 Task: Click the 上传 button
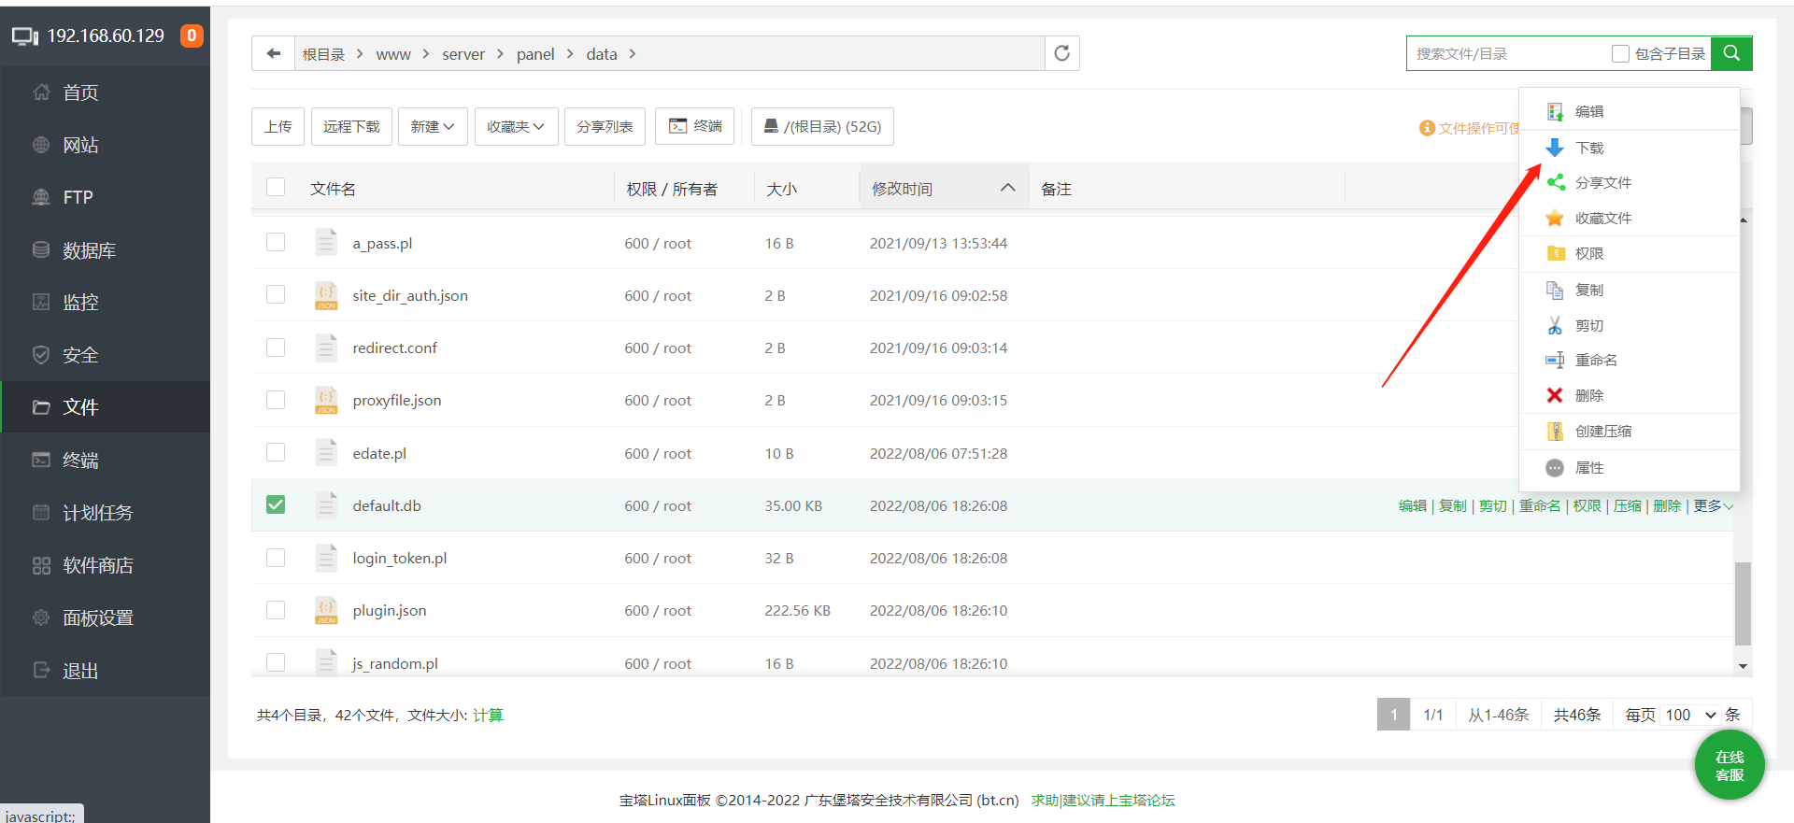tap(278, 126)
